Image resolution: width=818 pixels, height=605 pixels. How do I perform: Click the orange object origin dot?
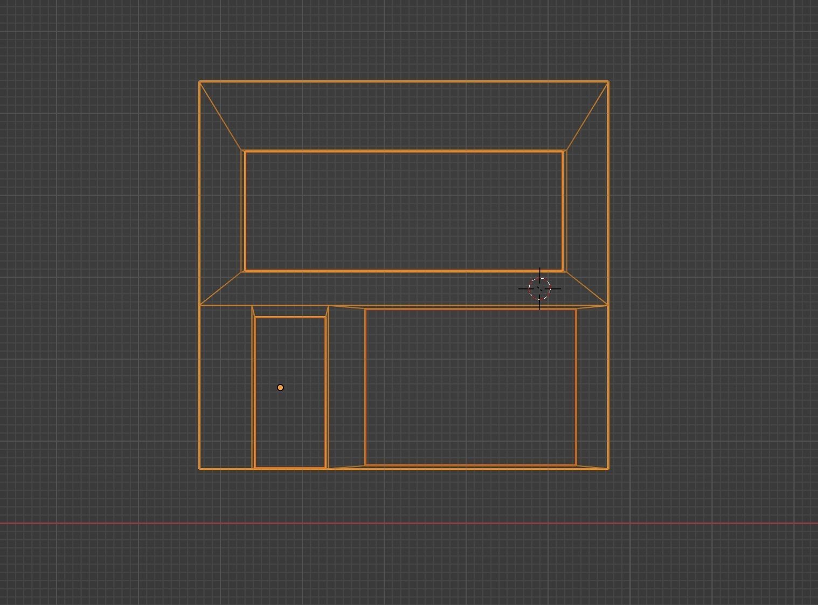(x=280, y=387)
